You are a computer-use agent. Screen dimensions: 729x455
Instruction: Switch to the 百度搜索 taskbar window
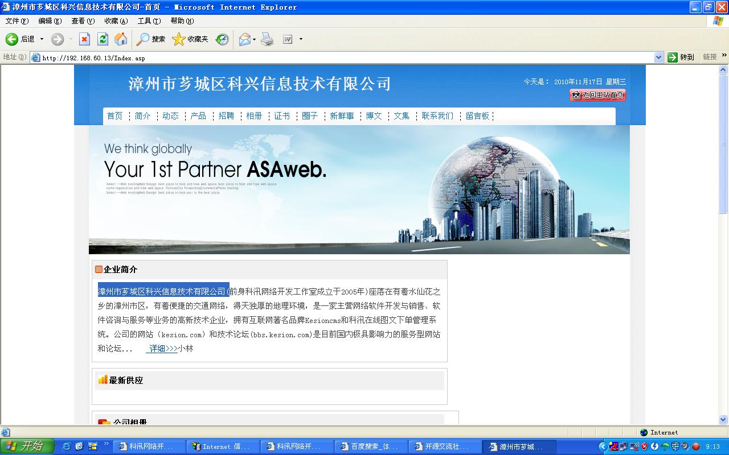pyautogui.click(x=372, y=446)
